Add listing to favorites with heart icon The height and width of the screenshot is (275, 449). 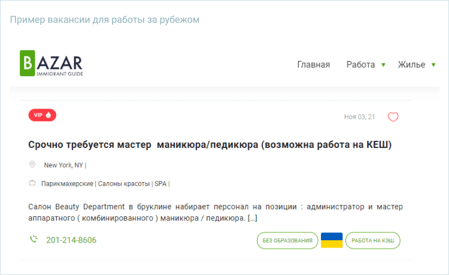(x=393, y=117)
